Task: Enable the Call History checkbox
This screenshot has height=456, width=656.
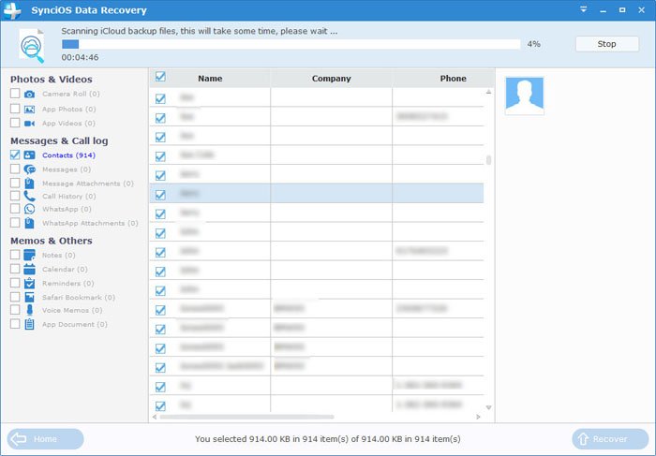Action: pos(15,196)
